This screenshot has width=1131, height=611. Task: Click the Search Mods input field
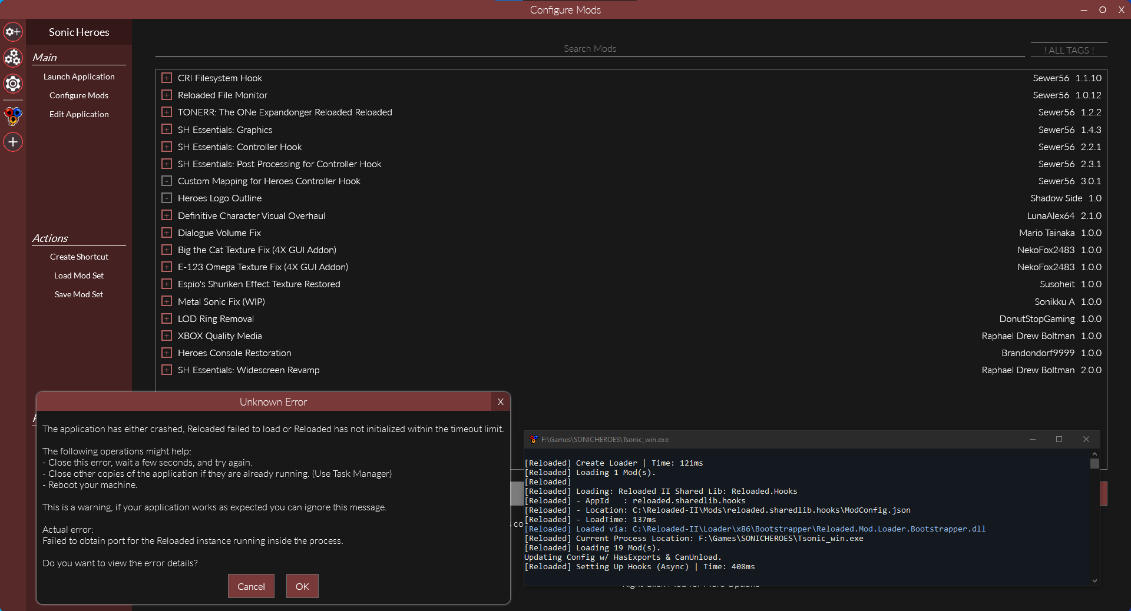pyautogui.click(x=590, y=49)
